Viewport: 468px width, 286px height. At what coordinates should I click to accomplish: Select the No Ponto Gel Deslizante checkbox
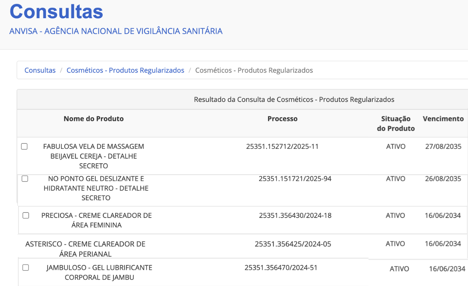[x=25, y=179]
